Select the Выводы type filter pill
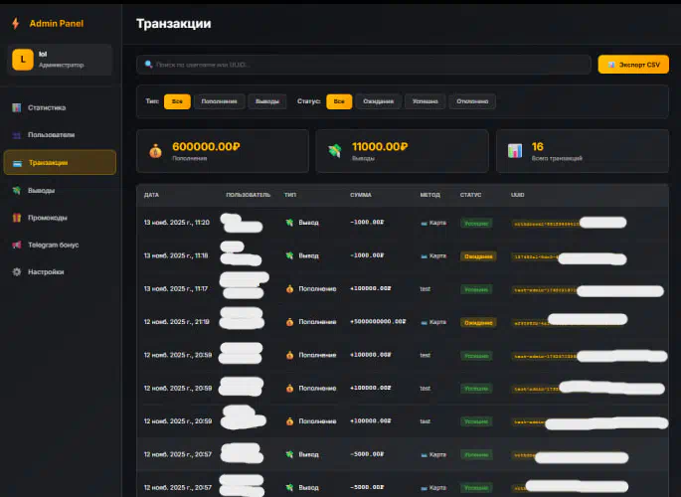The height and width of the screenshot is (497, 681). click(266, 101)
